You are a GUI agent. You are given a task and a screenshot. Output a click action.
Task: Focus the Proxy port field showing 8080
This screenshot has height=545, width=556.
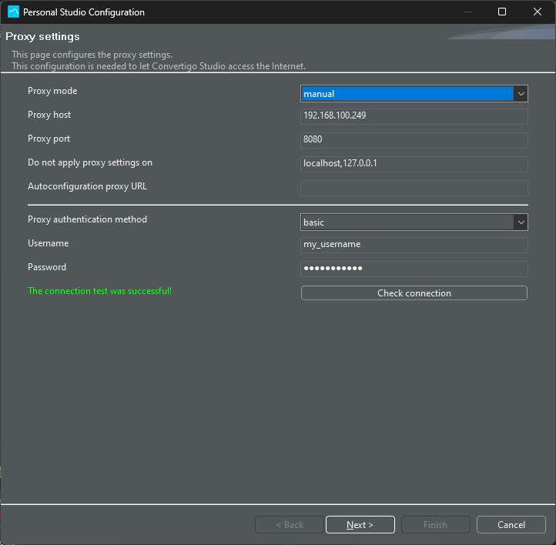click(x=414, y=140)
